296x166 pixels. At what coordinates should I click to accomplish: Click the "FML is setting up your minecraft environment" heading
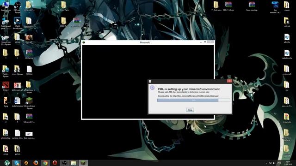(x=189, y=89)
